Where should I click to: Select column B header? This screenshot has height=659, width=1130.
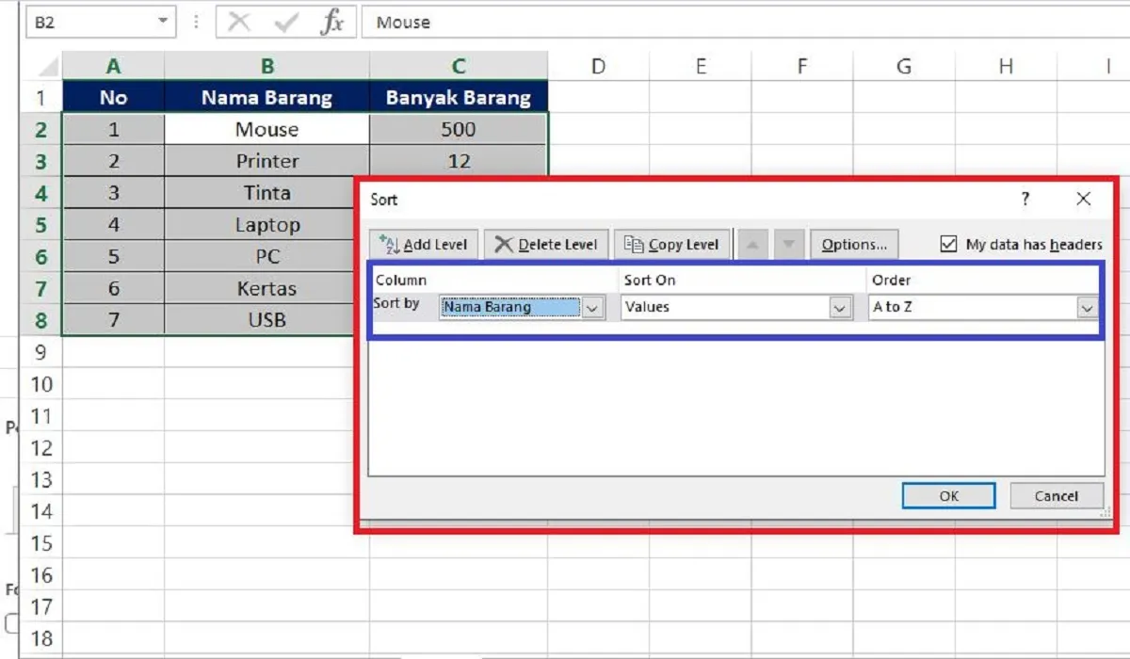[x=267, y=66]
